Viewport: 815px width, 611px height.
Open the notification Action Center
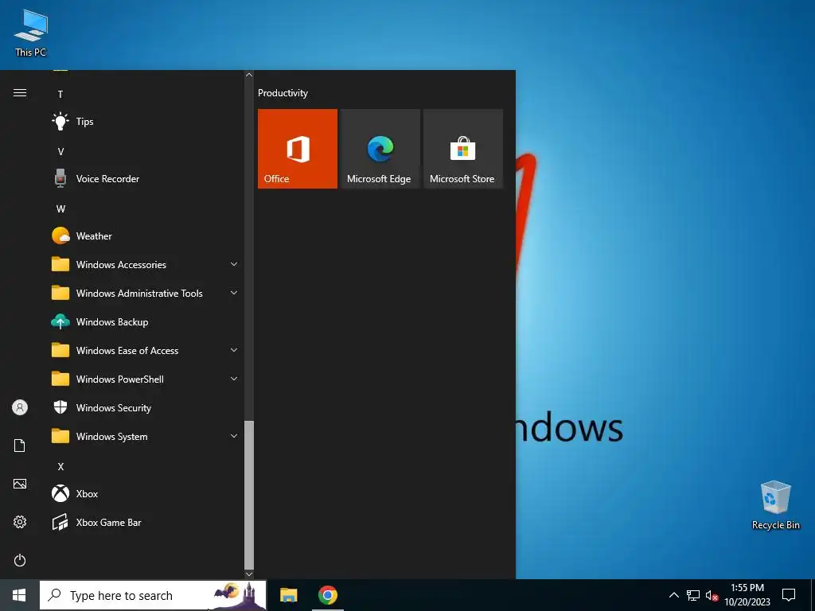[789, 595]
